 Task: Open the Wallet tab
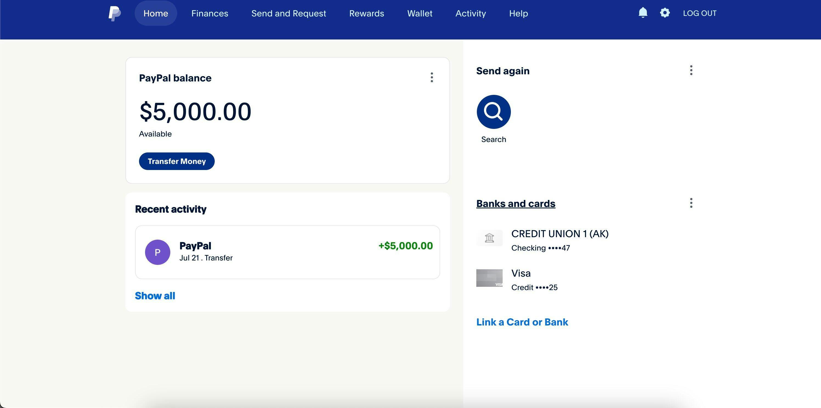tap(420, 13)
